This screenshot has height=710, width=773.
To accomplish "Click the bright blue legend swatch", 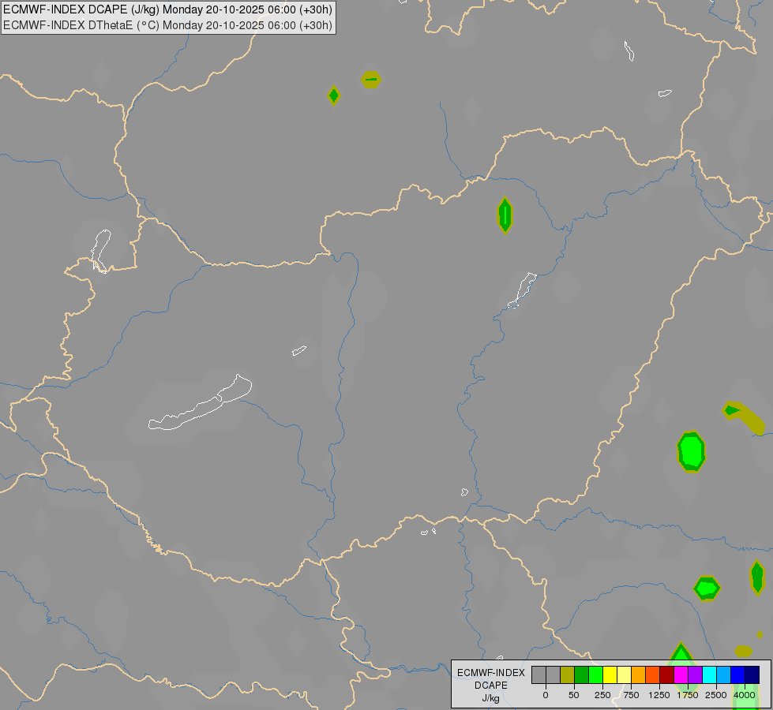I will (738, 674).
